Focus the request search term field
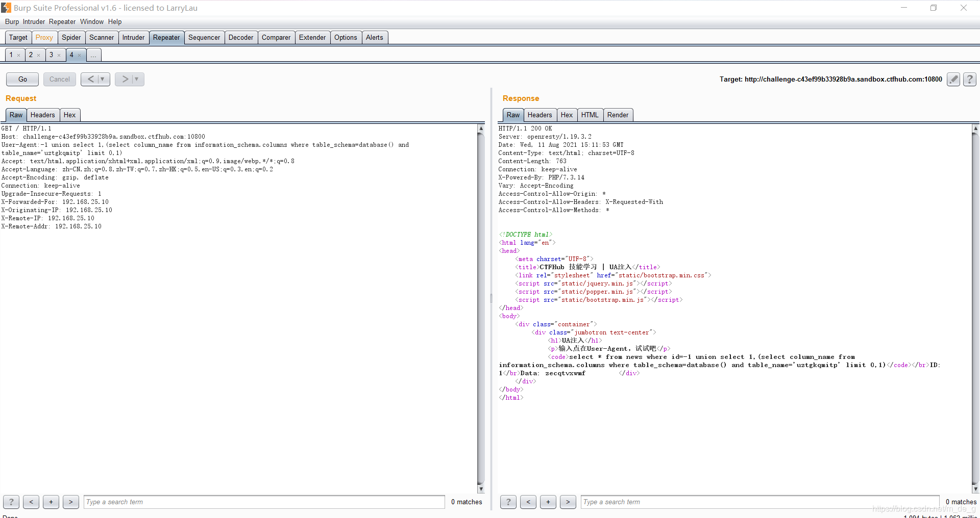The height and width of the screenshot is (518, 980). click(264, 502)
